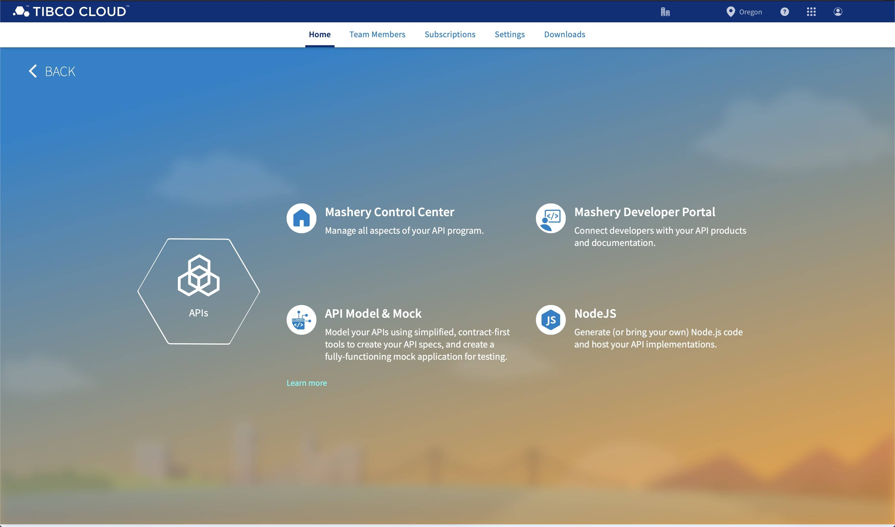The image size is (895, 527).
Task: Click the TIBCO Cloud logo
Action: (71, 11)
